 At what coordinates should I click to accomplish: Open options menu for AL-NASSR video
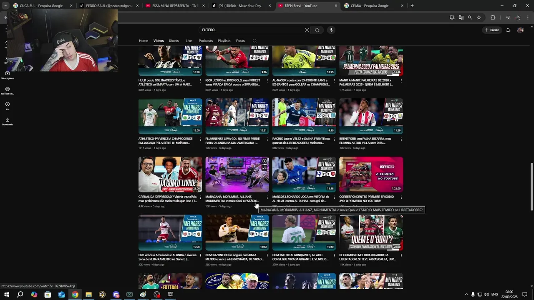(334, 81)
